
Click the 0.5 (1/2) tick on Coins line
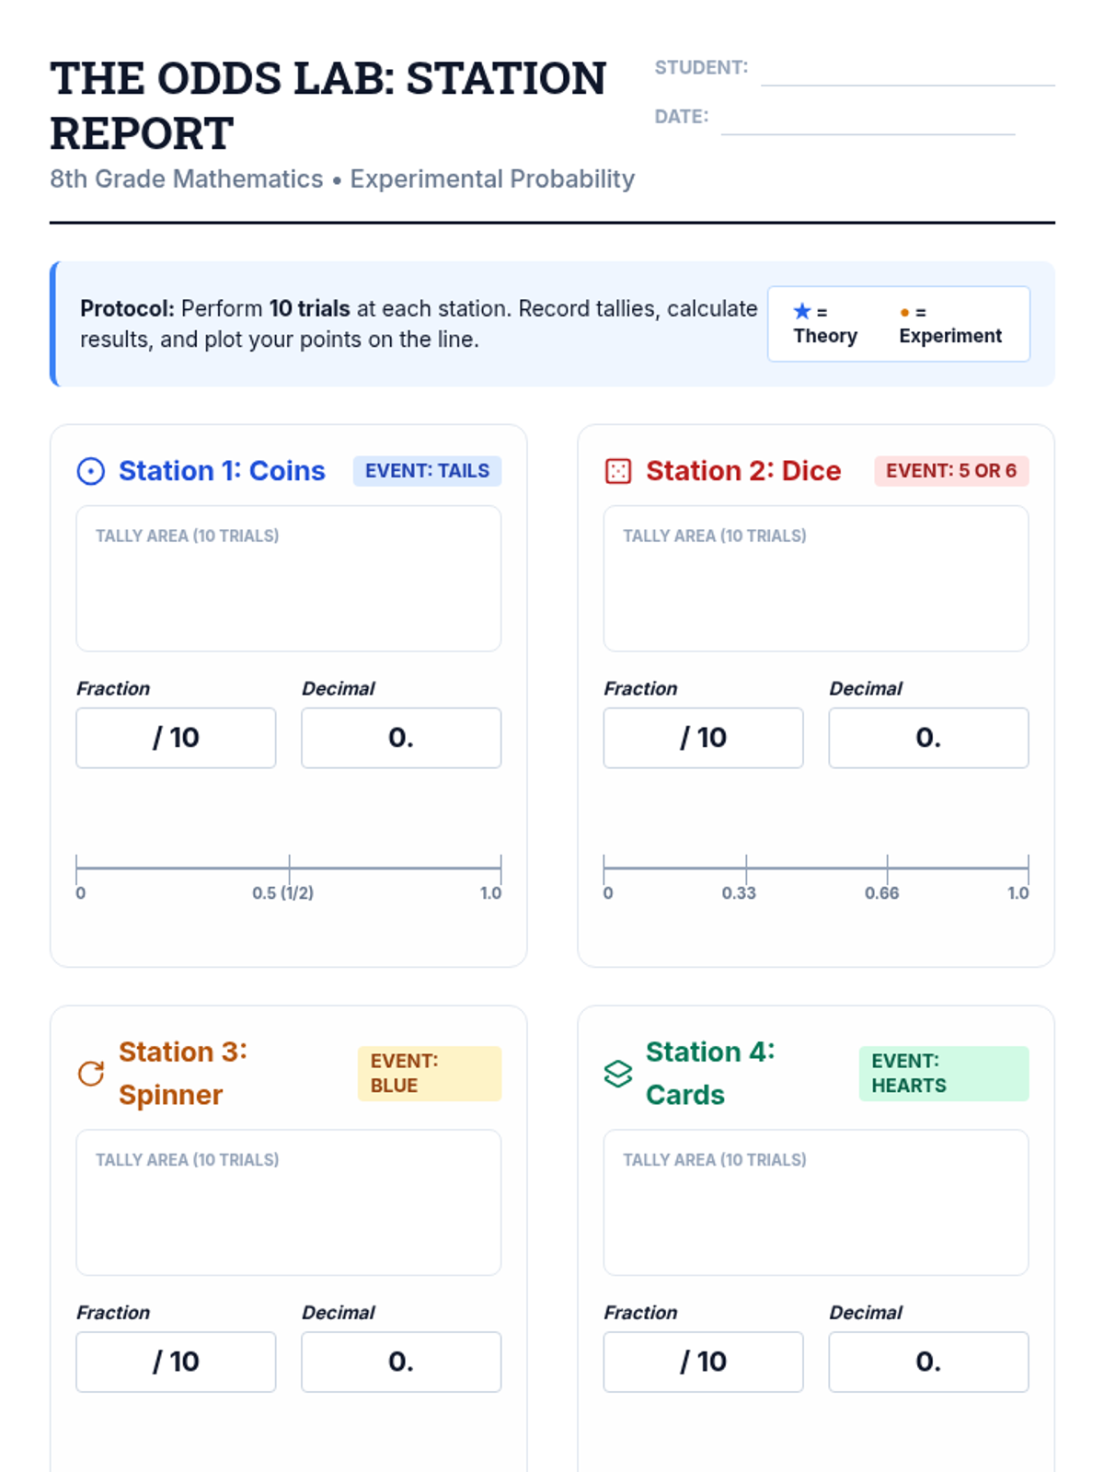coord(289,868)
